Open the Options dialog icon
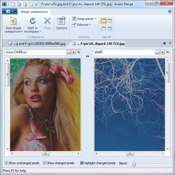The width and height of the screenshot is (175, 175). (62, 22)
